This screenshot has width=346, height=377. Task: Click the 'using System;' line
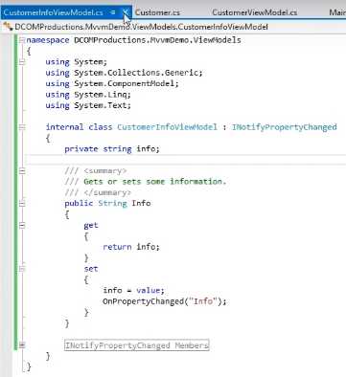(77, 62)
